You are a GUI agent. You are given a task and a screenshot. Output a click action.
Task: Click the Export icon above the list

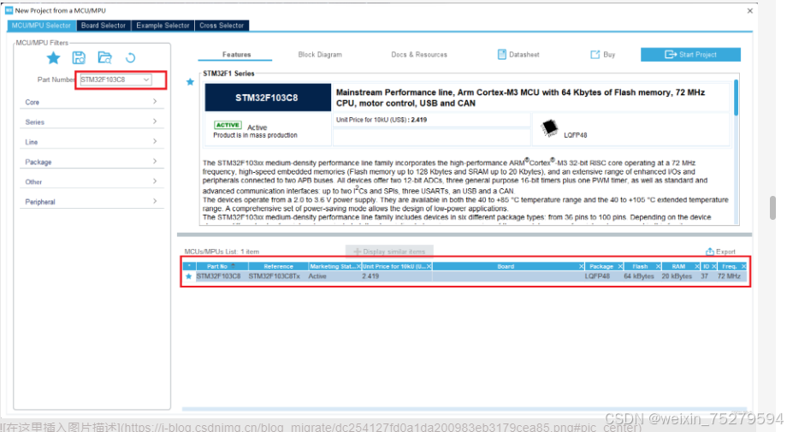710,252
